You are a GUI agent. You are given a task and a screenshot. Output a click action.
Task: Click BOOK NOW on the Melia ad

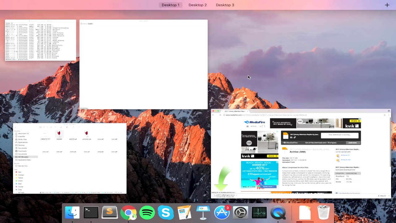pos(268,186)
